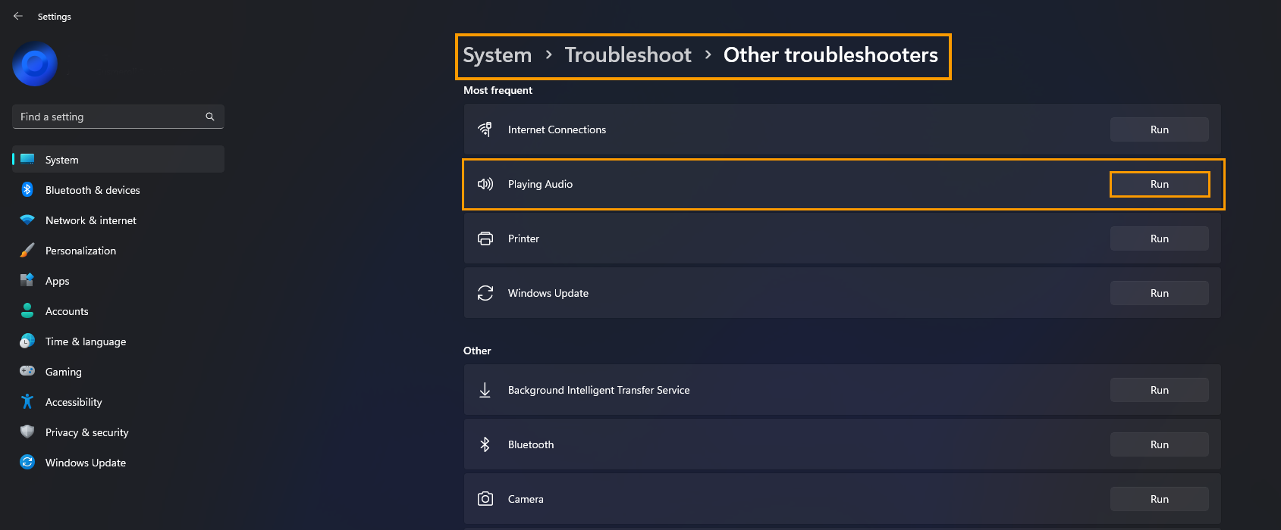Go to Accessibility settings
The image size is (1281, 530).
118,401
